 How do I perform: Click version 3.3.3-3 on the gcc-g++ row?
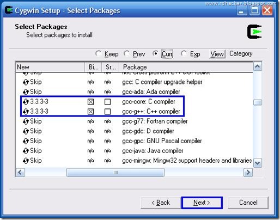pyautogui.click(x=39, y=111)
